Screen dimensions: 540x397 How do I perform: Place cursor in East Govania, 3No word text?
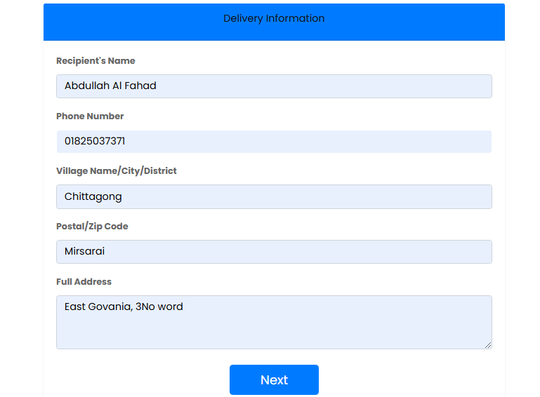[124, 307]
